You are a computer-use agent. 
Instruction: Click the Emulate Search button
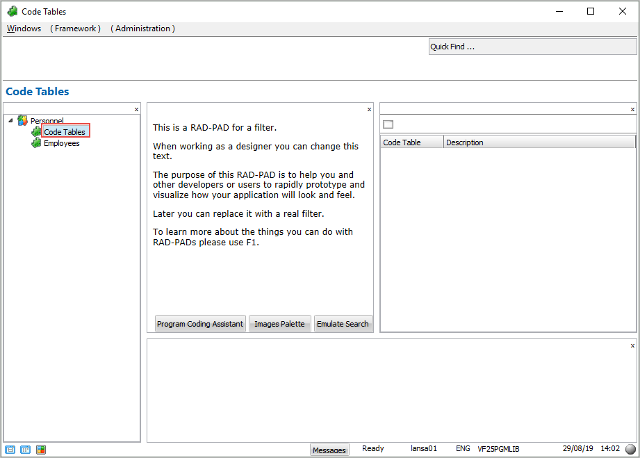pyautogui.click(x=343, y=324)
